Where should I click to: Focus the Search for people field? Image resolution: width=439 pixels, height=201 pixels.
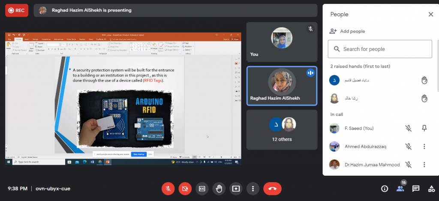pos(379,49)
